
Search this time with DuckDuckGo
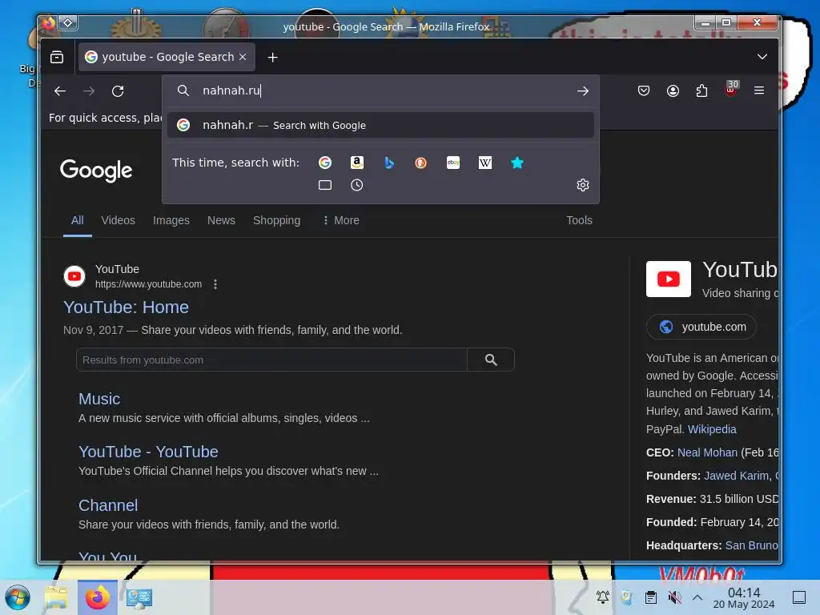(421, 163)
